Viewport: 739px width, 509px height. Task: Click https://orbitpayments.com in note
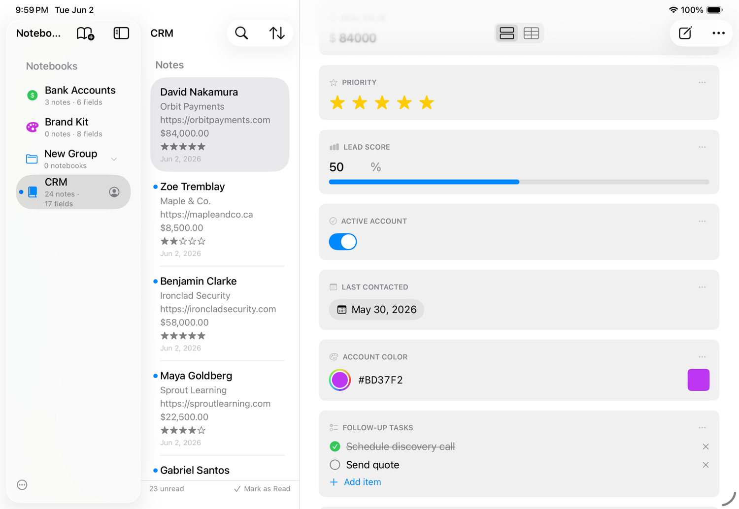point(215,120)
